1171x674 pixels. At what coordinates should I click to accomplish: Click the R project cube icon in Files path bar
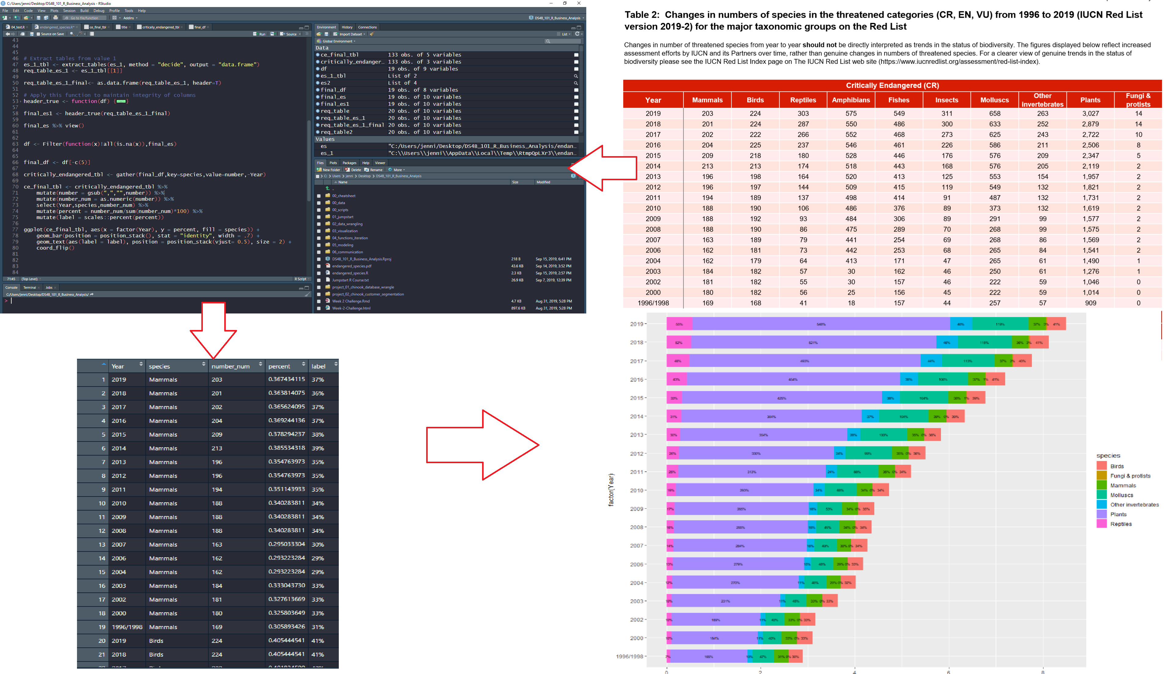pos(573,176)
